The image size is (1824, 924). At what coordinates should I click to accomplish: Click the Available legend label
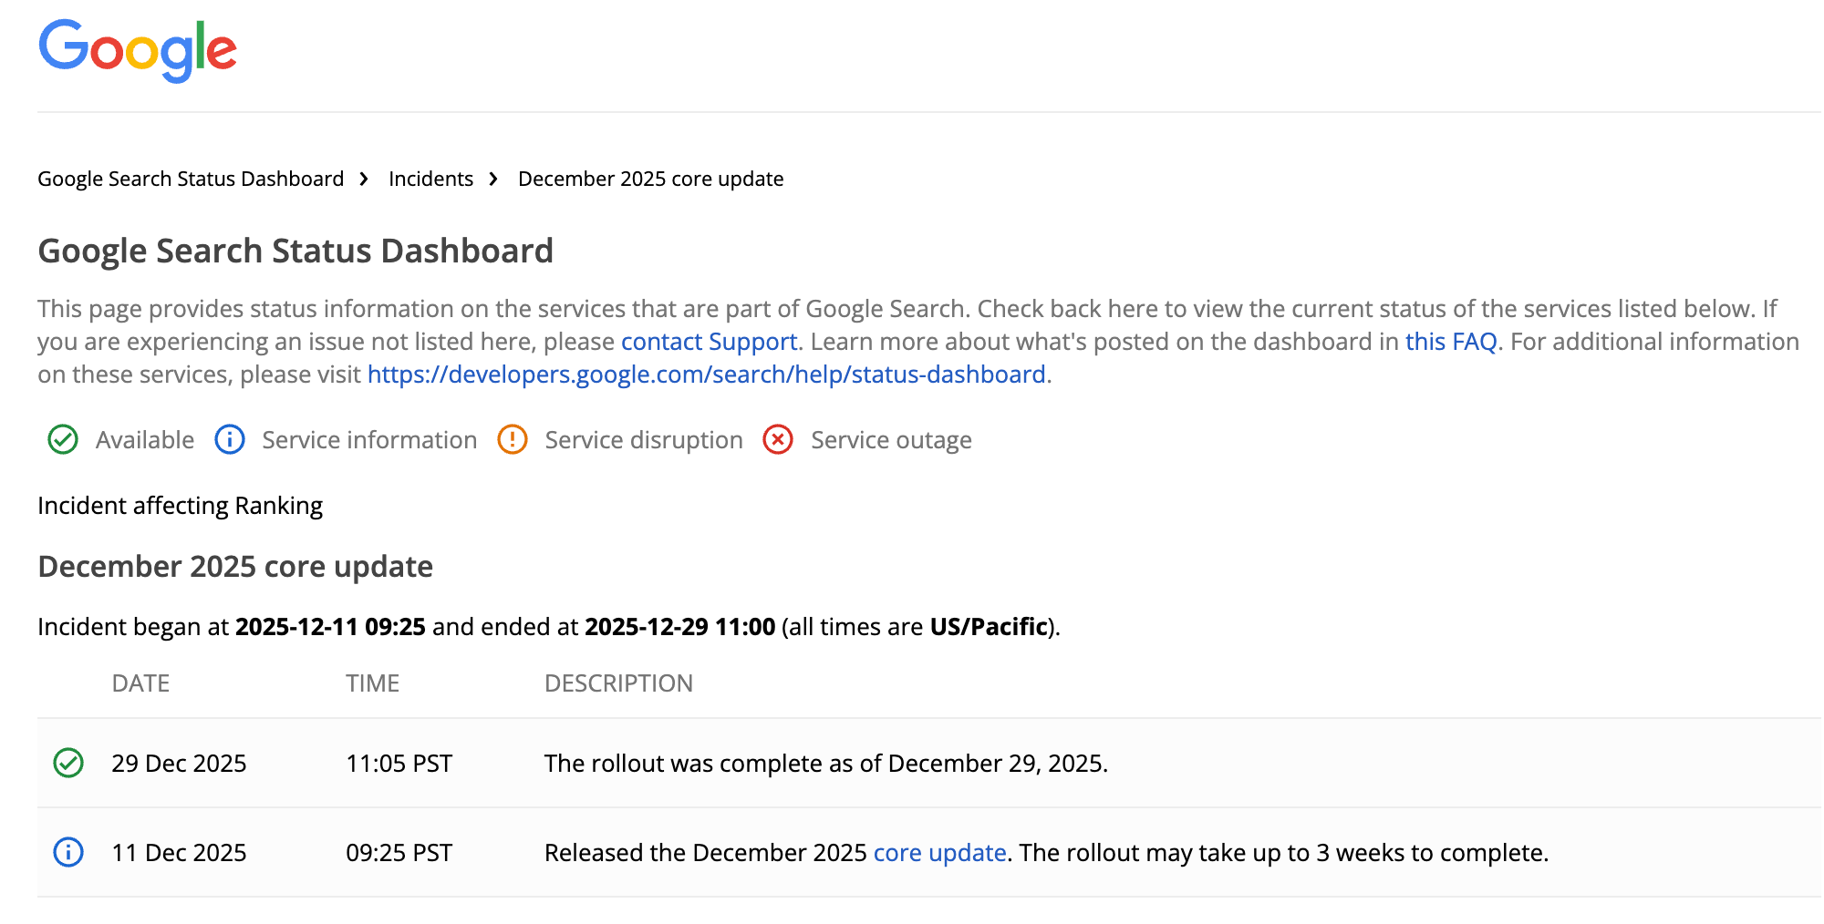point(145,440)
